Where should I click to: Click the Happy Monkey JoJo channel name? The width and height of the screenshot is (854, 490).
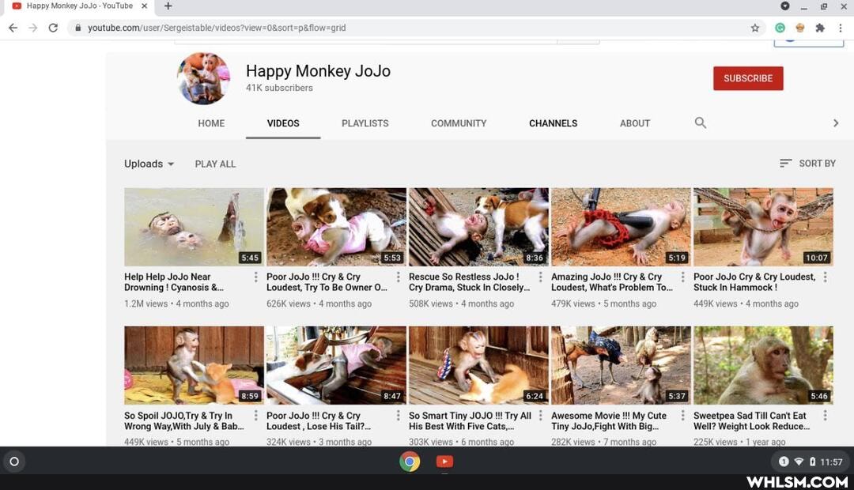[318, 71]
